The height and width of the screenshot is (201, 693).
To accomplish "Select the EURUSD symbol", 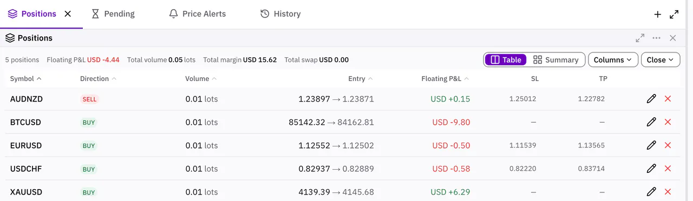I will pyautogui.click(x=26, y=145).
